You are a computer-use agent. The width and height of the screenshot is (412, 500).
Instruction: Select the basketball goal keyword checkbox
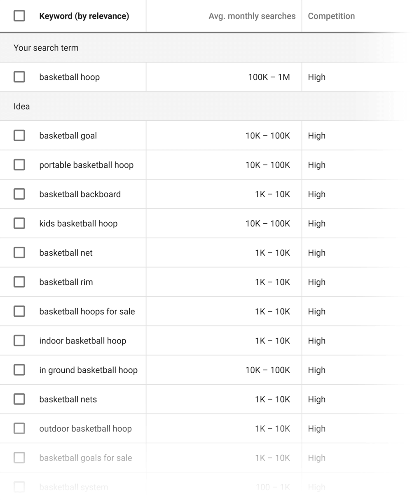pos(19,136)
